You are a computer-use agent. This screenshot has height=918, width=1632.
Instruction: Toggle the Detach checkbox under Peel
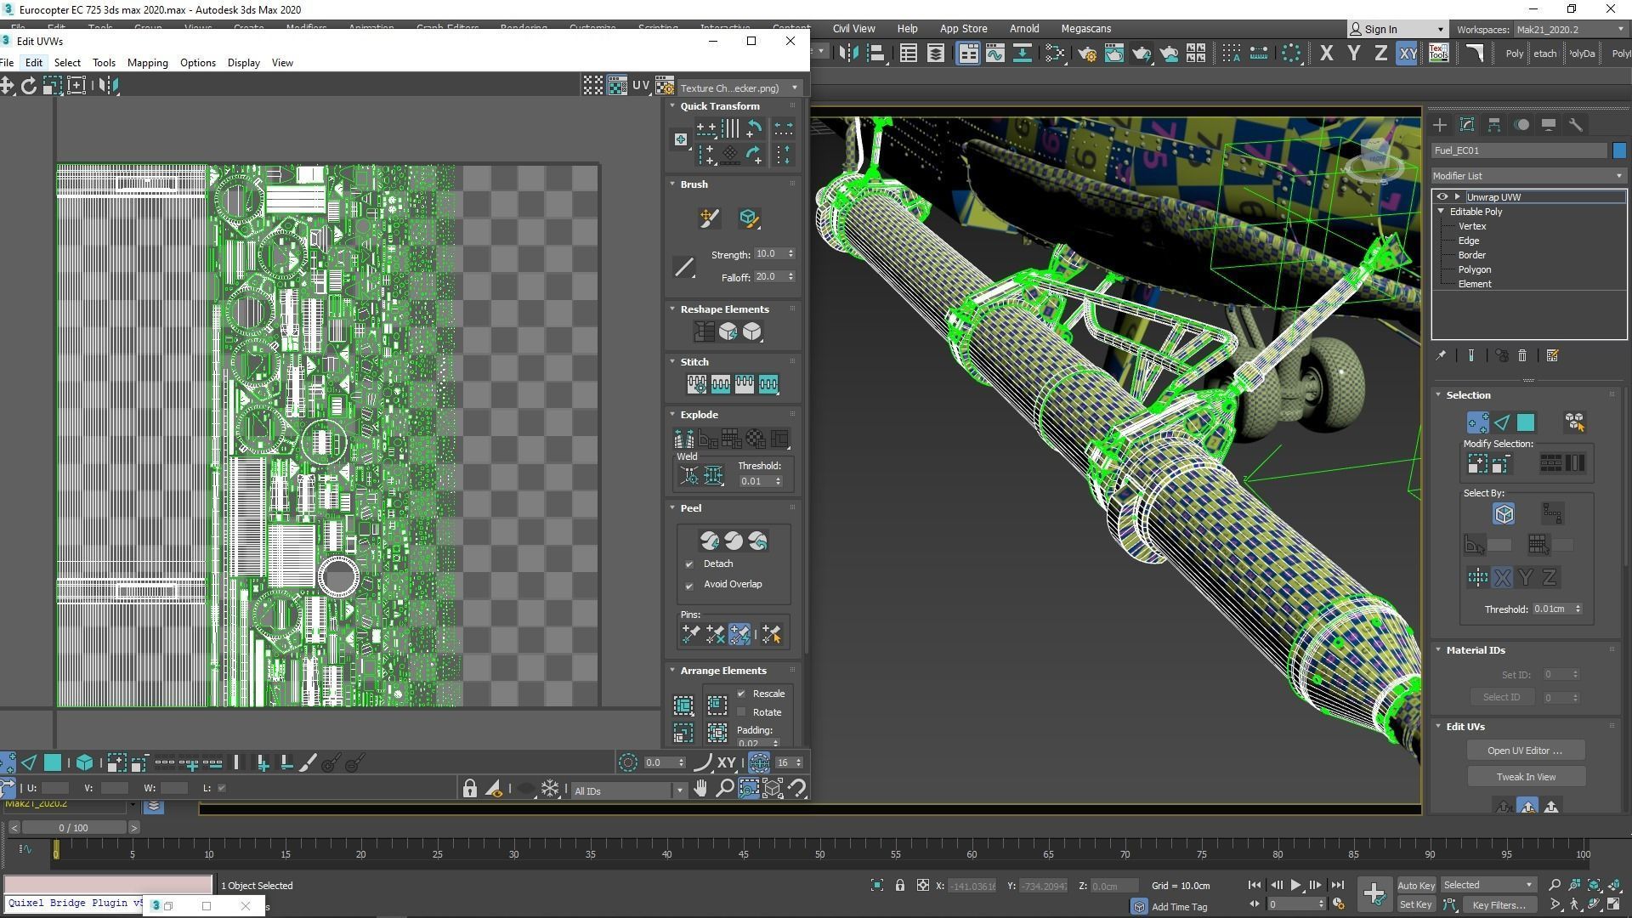point(689,564)
